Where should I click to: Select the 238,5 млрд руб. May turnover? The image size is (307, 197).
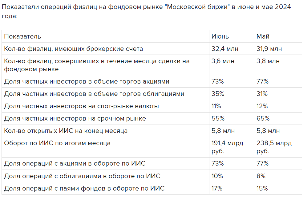tap(274, 147)
